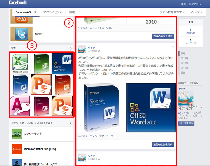Click 設定 in the top blue bar

point(183,4)
